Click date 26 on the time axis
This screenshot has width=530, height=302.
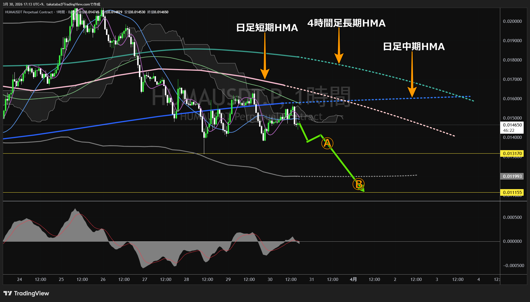pos(103,279)
